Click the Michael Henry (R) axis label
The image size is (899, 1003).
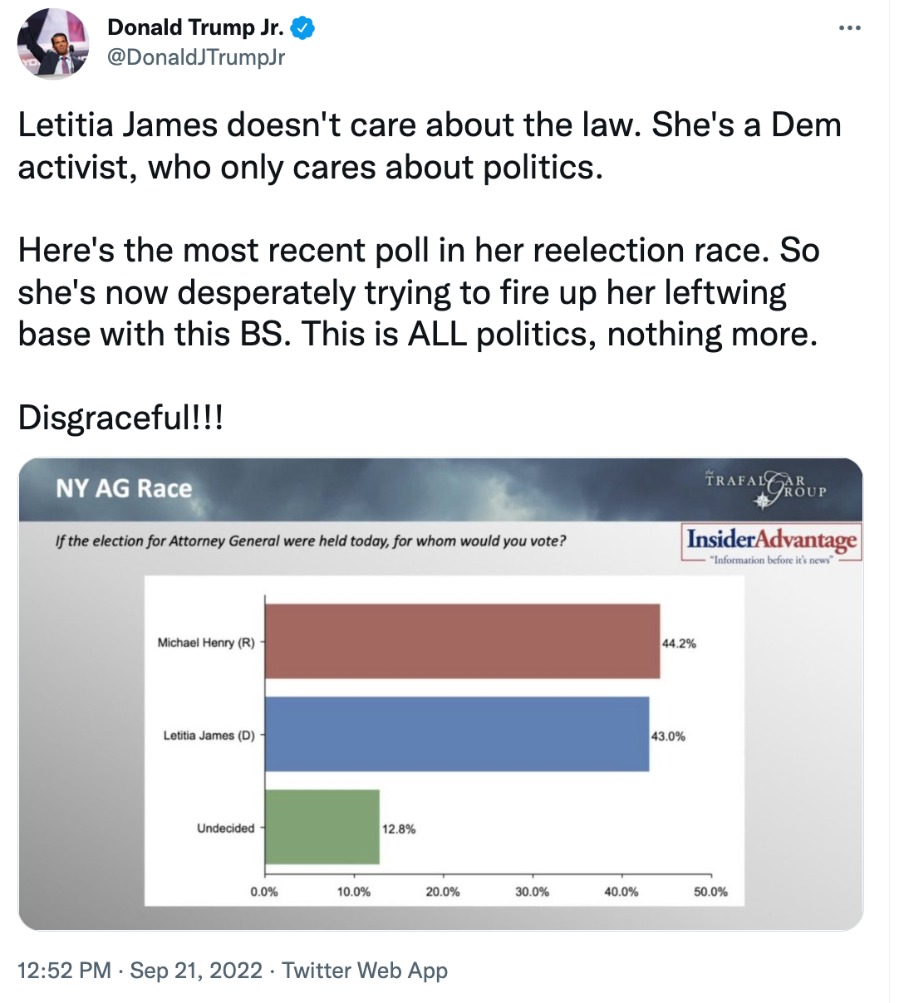pos(206,643)
